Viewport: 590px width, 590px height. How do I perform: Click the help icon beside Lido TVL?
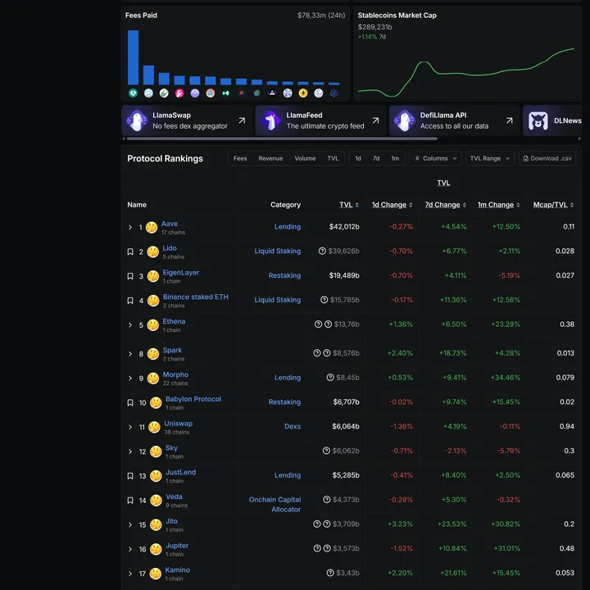point(322,252)
